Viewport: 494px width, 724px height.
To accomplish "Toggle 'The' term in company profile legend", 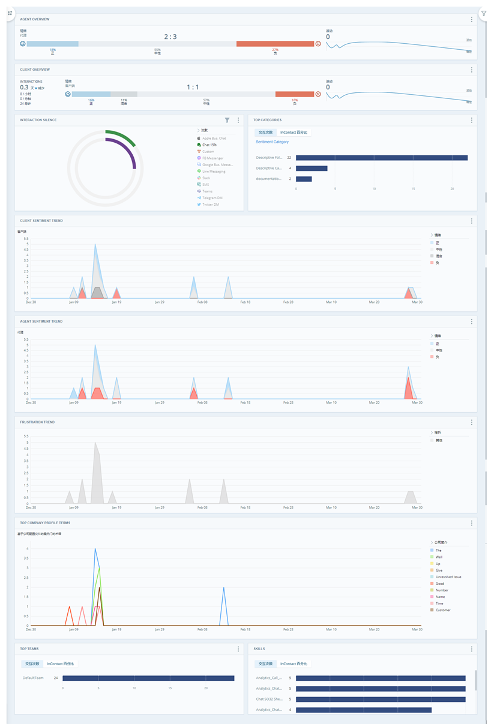I will [x=436, y=550].
